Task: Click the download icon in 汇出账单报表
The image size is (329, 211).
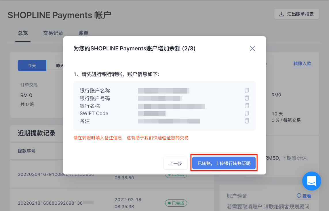Action: tap(282, 14)
